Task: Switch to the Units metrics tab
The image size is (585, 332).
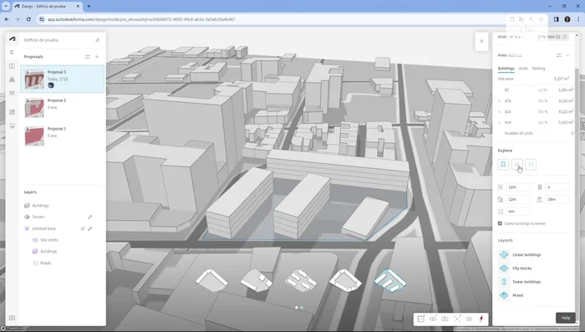Action: click(523, 69)
